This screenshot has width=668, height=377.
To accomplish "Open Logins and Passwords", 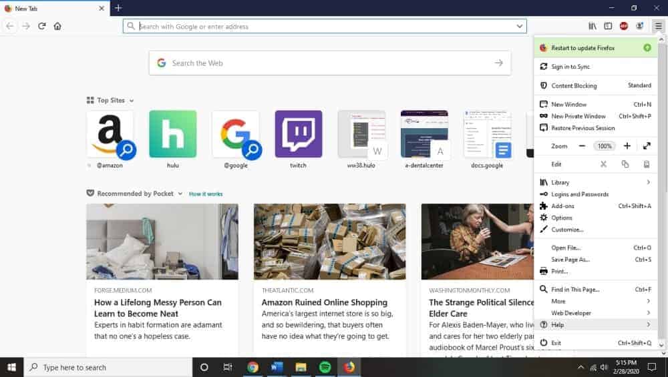I will pyautogui.click(x=596, y=194).
